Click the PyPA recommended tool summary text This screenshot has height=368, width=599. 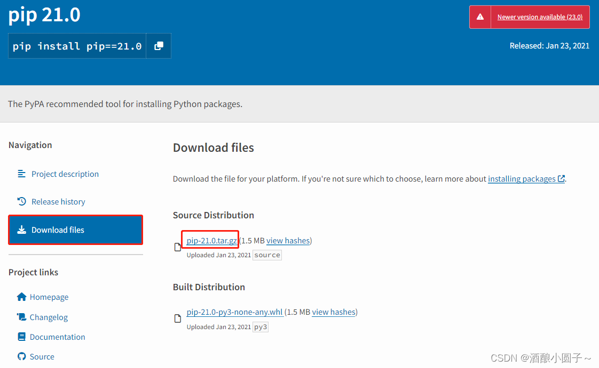point(125,104)
